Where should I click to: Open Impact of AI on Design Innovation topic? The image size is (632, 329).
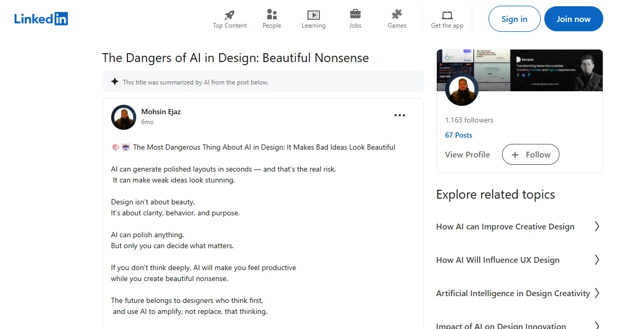tap(501, 325)
